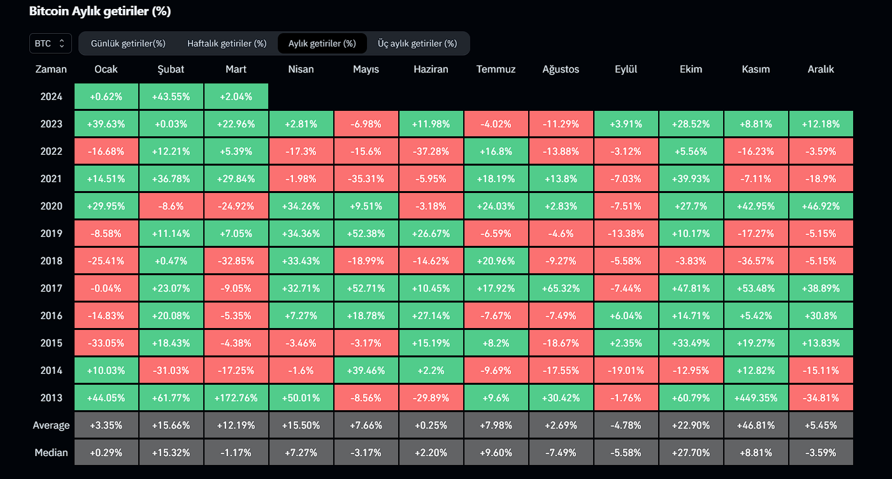
Task: Open the Üç aylık getiriler (%) tab
Action: click(x=417, y=43)
